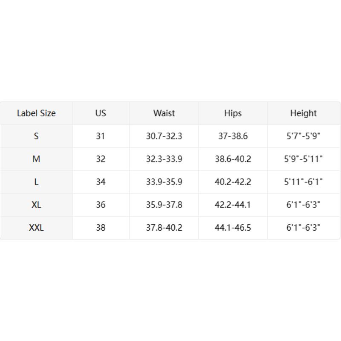Click the M label size cell
This screenshot has width=341, height=341.
tap(36, 159)
